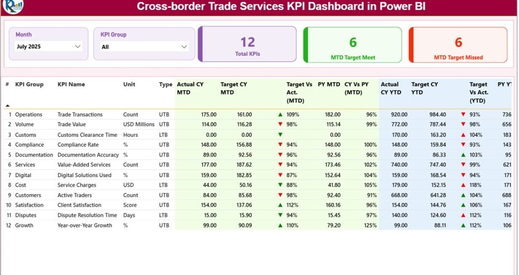Click green MTD up arrow for Trade Transactions
This screenshot has width=519, height=275.
pyautogui.click(x=280, y=114)
